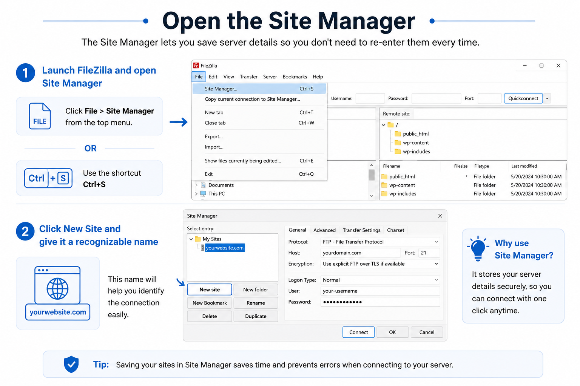Click server icon beside yourwebsite.com entry

pyautogui.click(x=202, y=248)
